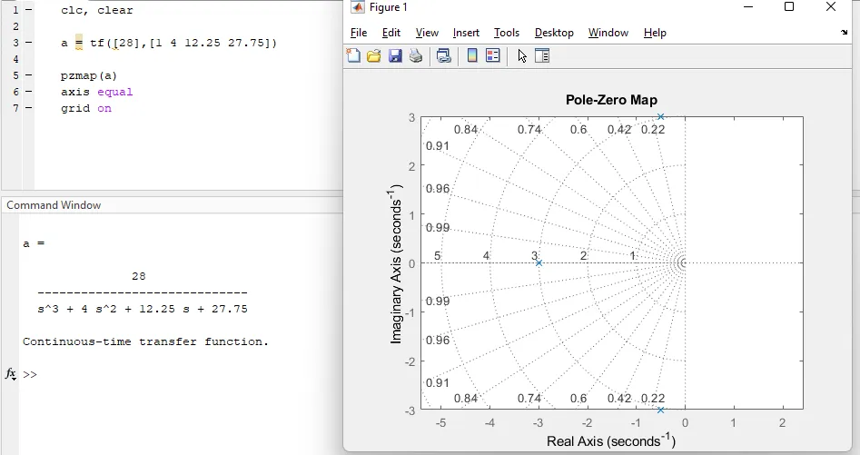Screen dimensions: 860x455
Task: Open the Property Inspector icon
Action: coord(542,56)
